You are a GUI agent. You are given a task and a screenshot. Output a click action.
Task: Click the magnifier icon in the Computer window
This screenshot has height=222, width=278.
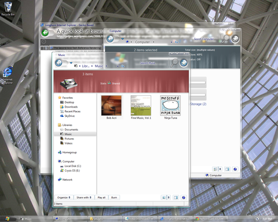click(x=226, y=39)
